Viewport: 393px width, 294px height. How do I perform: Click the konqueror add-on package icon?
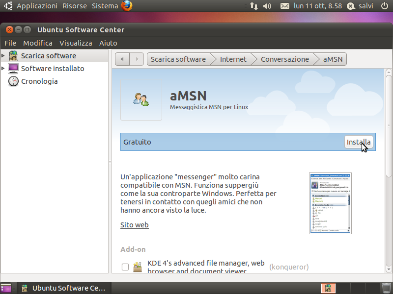click(x=138, y=267)
